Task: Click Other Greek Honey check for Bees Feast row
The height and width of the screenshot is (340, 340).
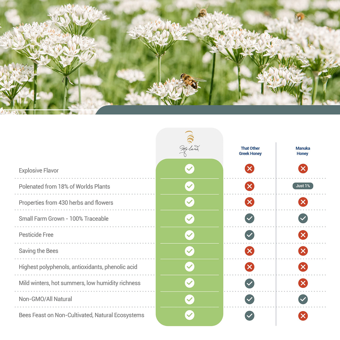Action: pos(249,316)
